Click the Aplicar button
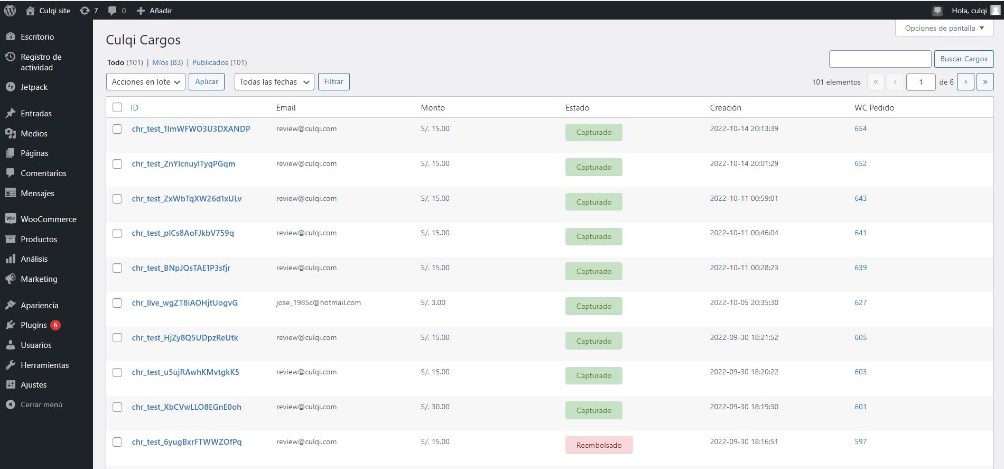 207,81
